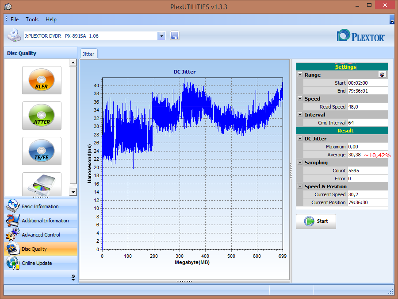The image size is (398, 299).
Task: Collapse the DC Jitter result group
Action: (x=300, y=139)
